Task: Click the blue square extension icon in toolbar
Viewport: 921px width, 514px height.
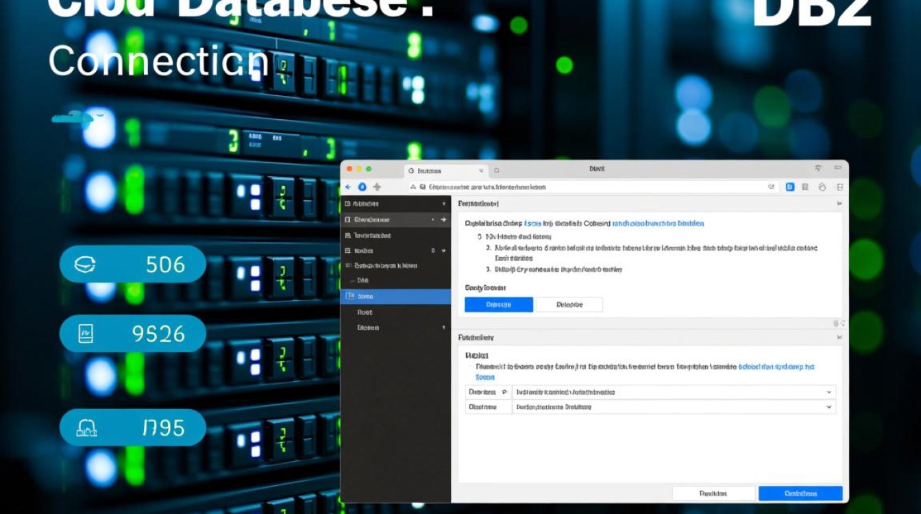Action: click(x=790, y=187)
